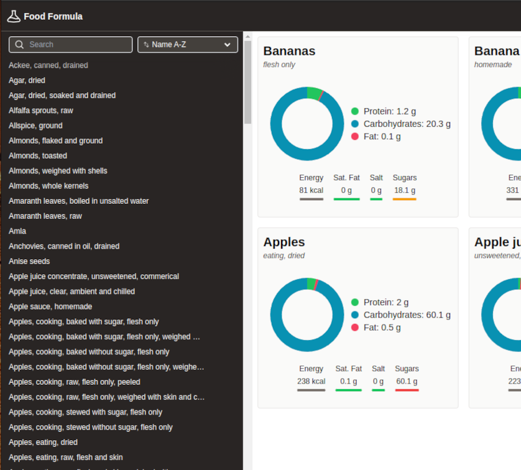Click the Food Formula title text
This screenshot has width=521, height=470.
[53, 16]
